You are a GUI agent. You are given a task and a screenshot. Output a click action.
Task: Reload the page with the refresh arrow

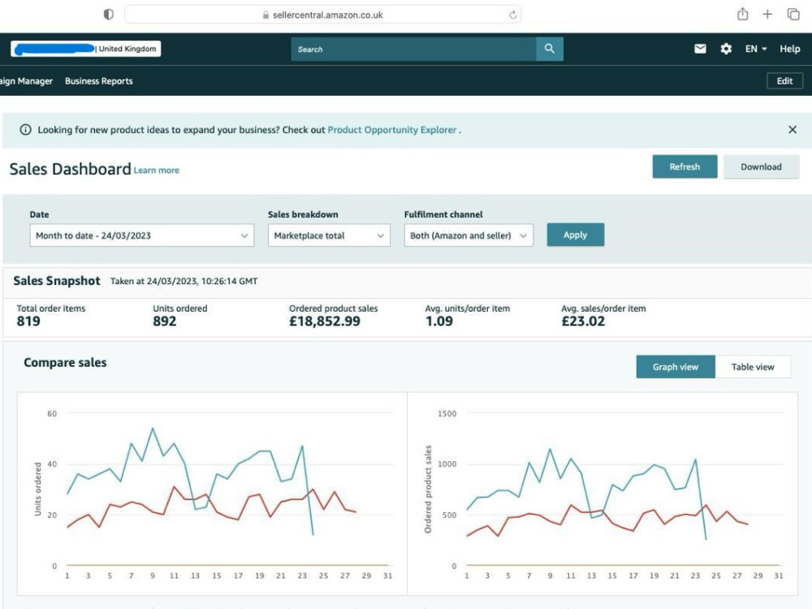coord(512,15)
